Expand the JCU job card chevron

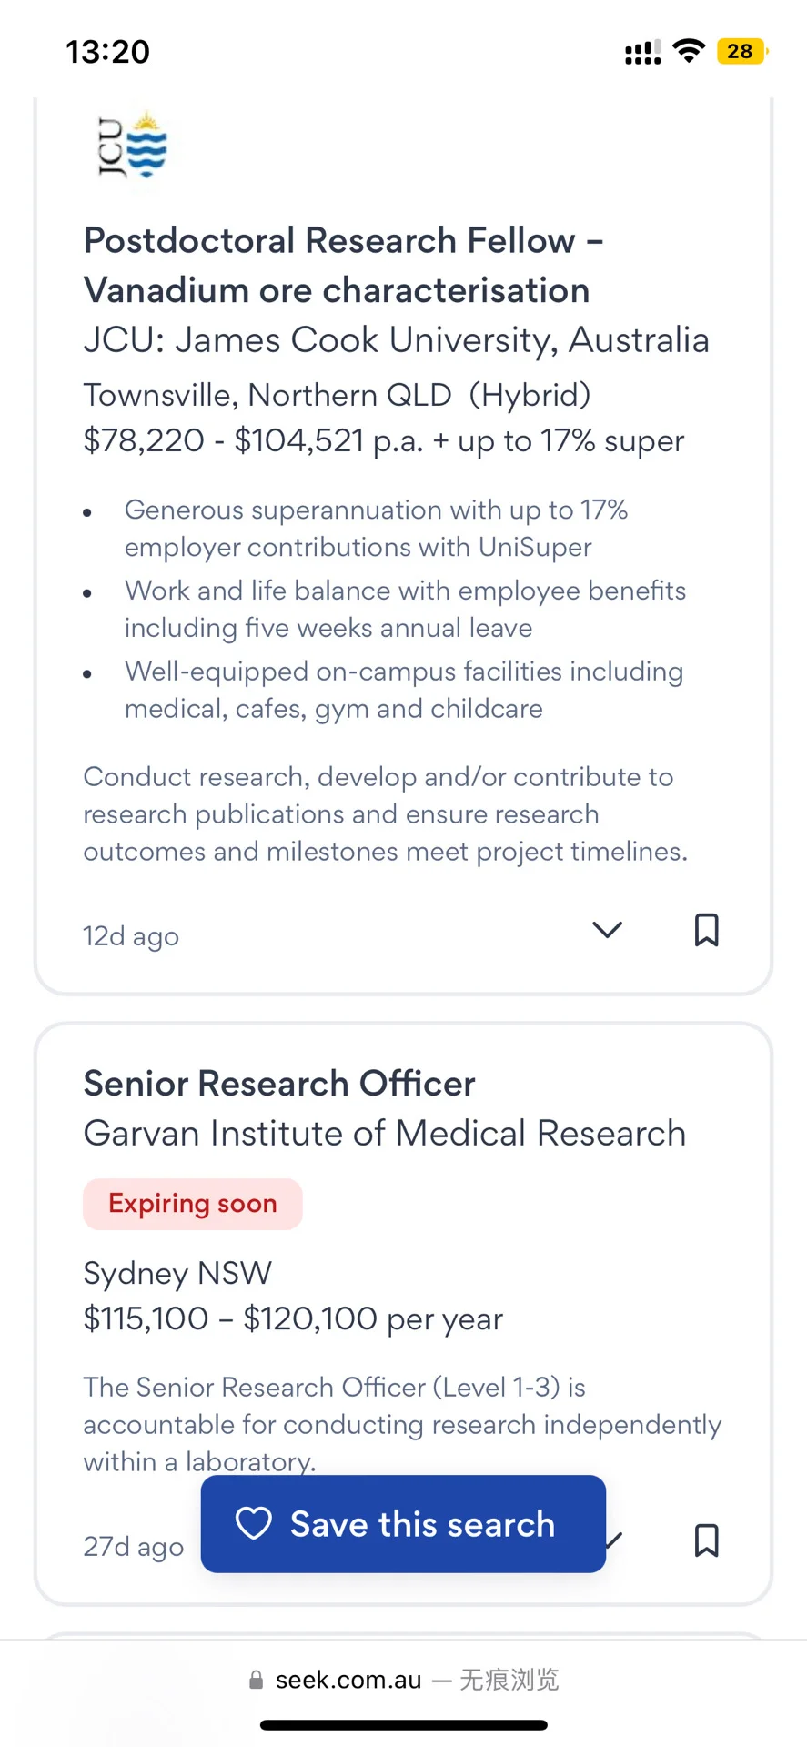[x=608, y=930]
